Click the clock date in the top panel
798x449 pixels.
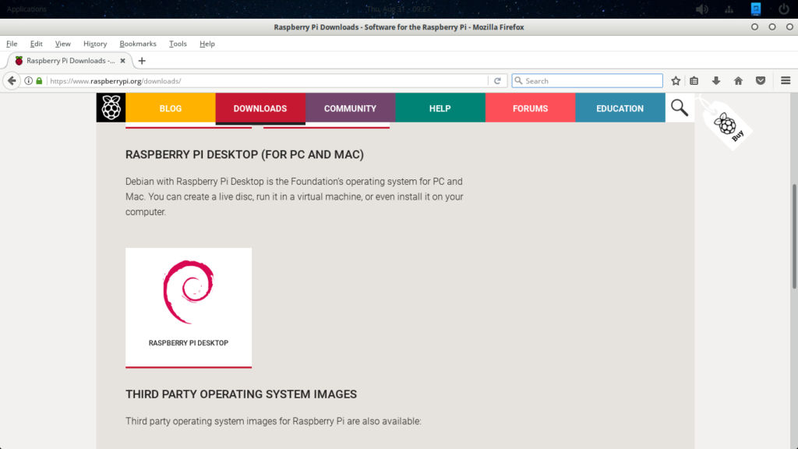point(399,9)
